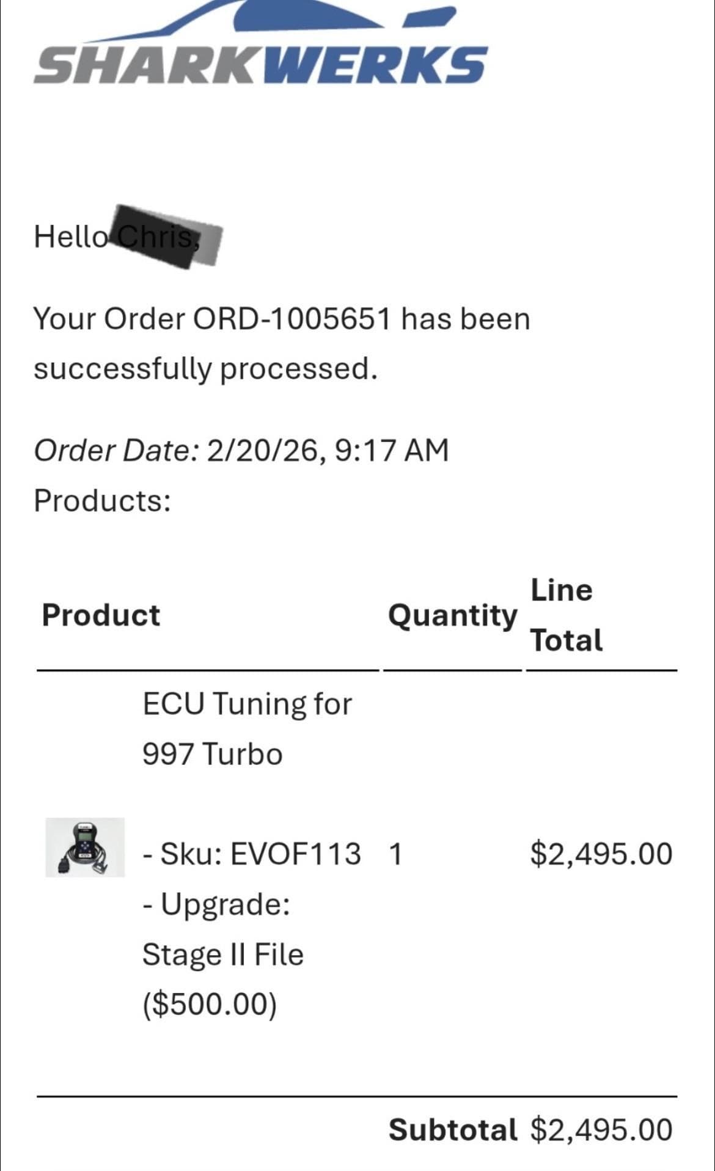Image resolution: width=715 pixels, height=1171 pixels.
Task: Click the Product column header
Action: point(101,615)
